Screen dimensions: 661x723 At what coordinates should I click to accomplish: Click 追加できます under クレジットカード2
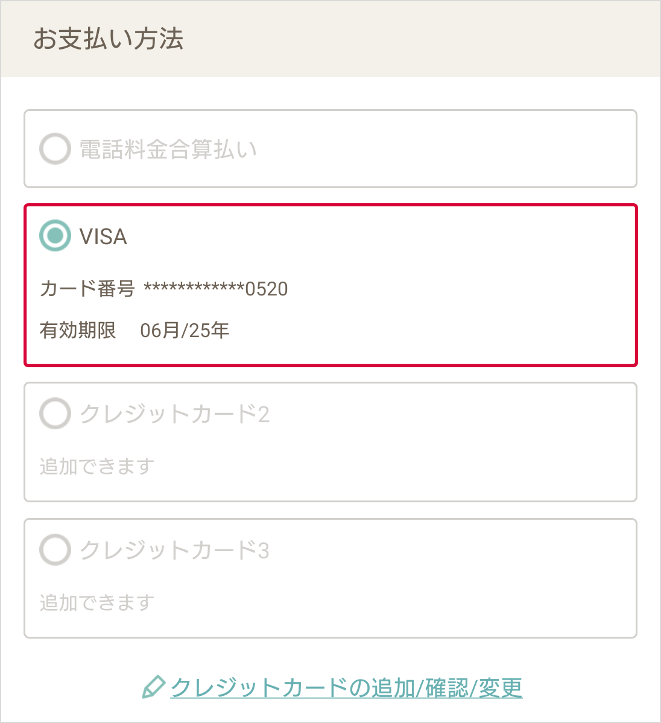97,466
